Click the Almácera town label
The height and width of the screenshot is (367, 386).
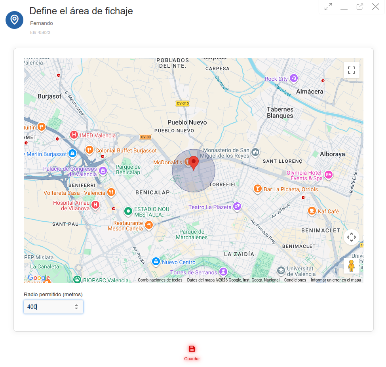pos(310,91)
